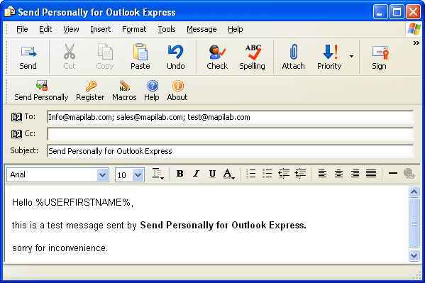The width and height of the screenshot is (425, 283).
Task: Open address book beside To:
Action: (x=16, y=117)
